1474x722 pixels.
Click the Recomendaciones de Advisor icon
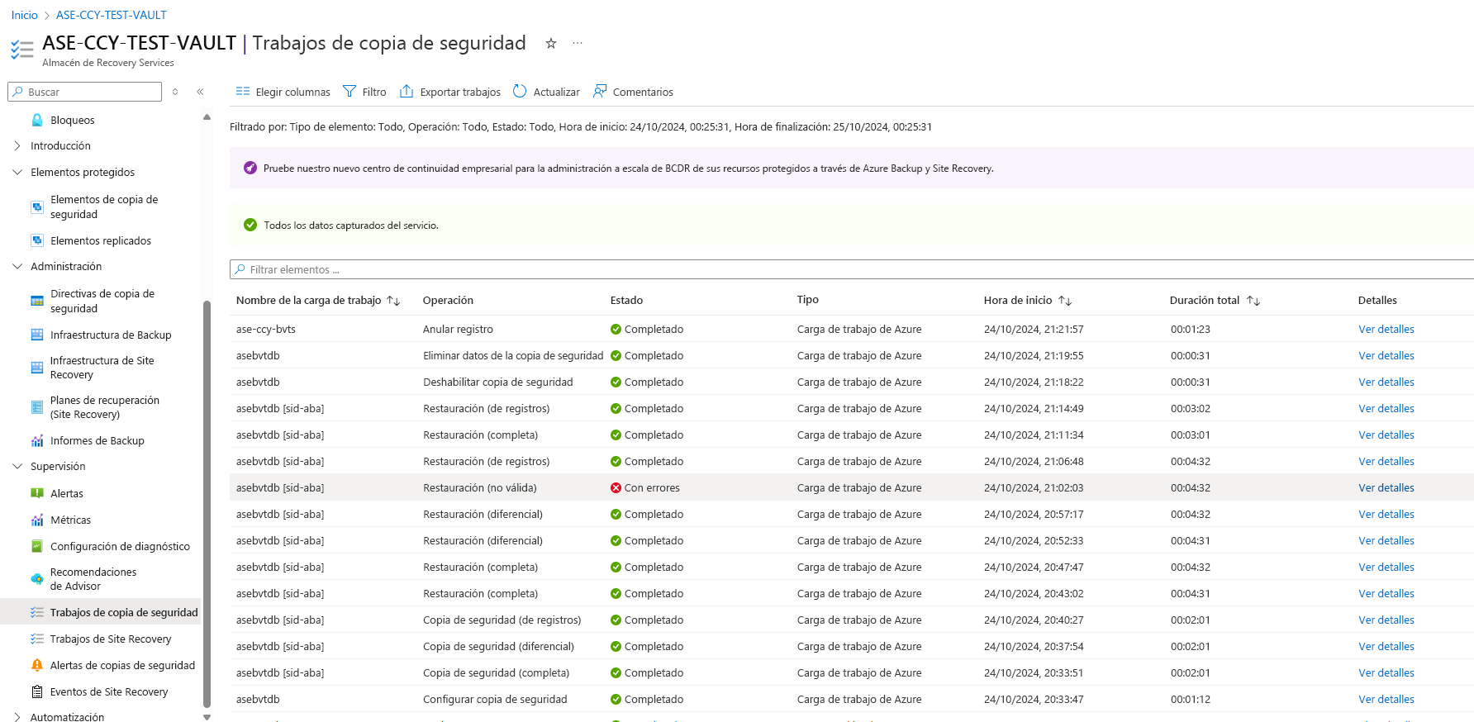coord(37,579)
